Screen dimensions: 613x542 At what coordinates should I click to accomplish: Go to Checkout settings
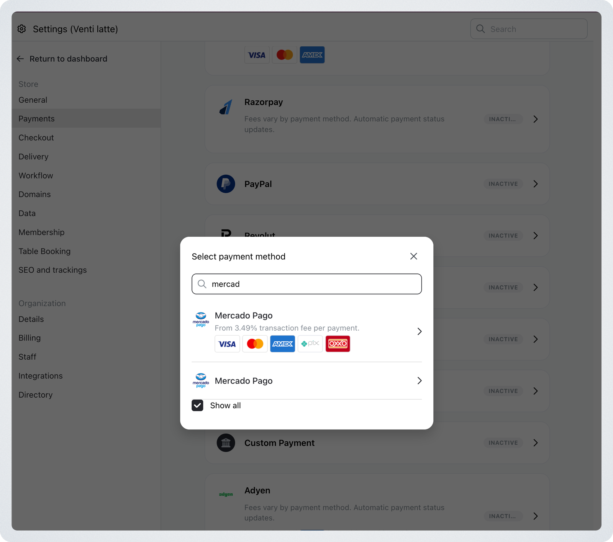(x=36, y=138)
